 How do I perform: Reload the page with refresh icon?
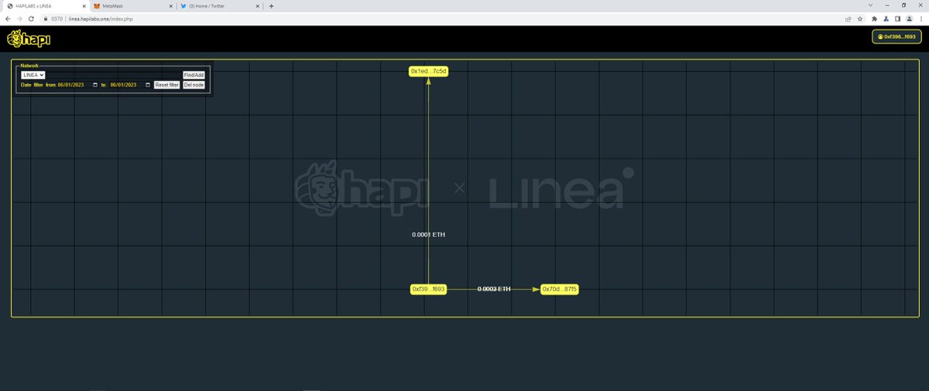(x=31, y=19)
